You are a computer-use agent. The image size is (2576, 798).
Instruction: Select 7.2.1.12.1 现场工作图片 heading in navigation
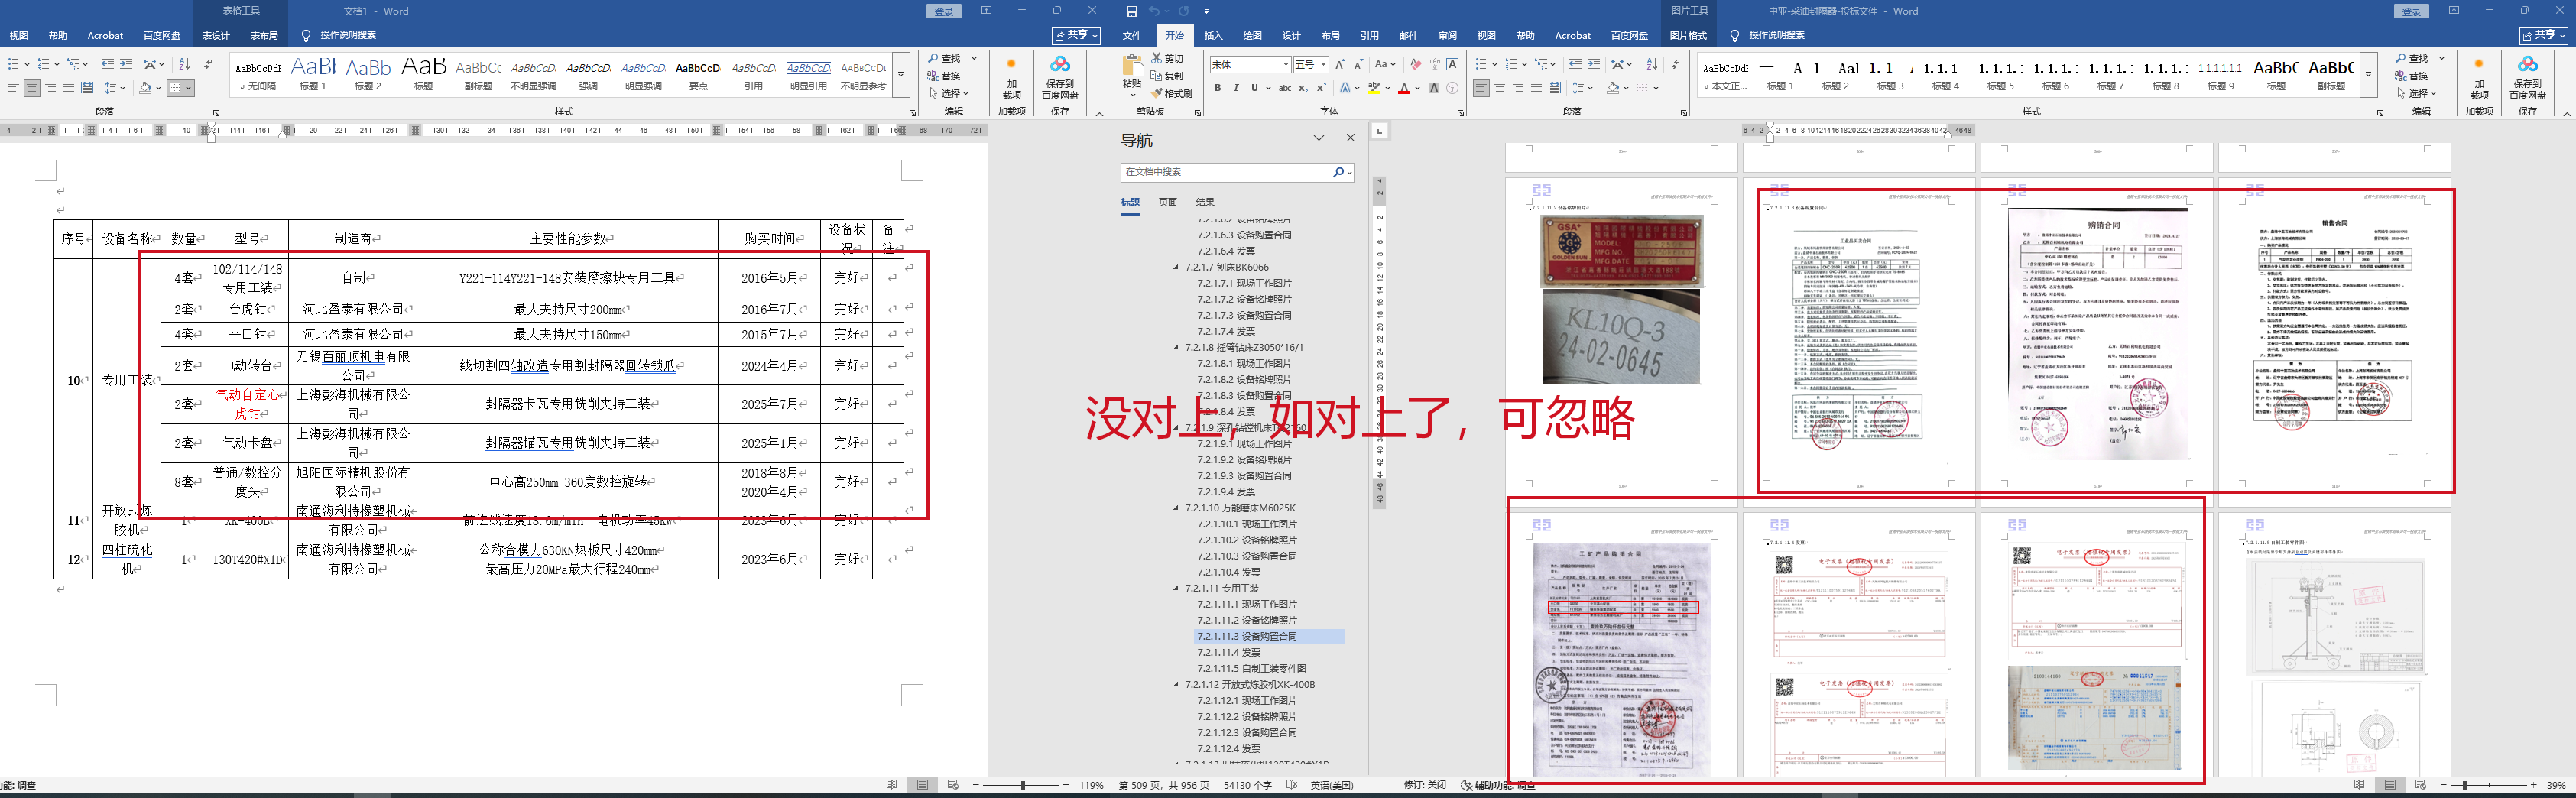[x=1245, y=700]
